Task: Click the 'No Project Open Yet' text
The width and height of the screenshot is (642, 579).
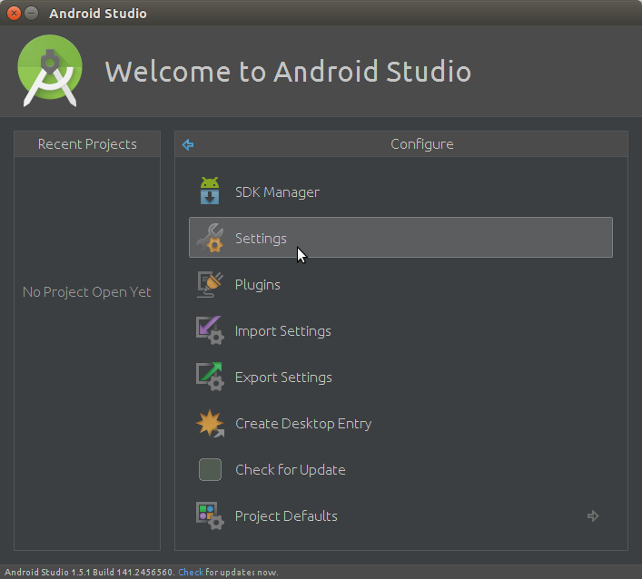Action: (x=87, y=291)
